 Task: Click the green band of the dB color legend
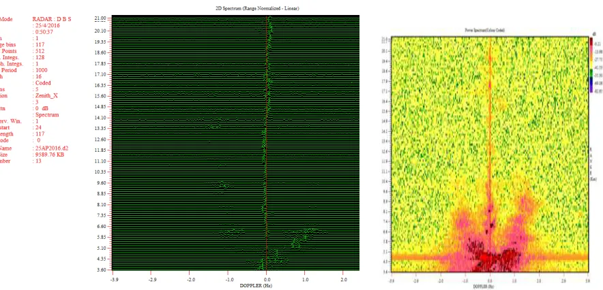591,74
